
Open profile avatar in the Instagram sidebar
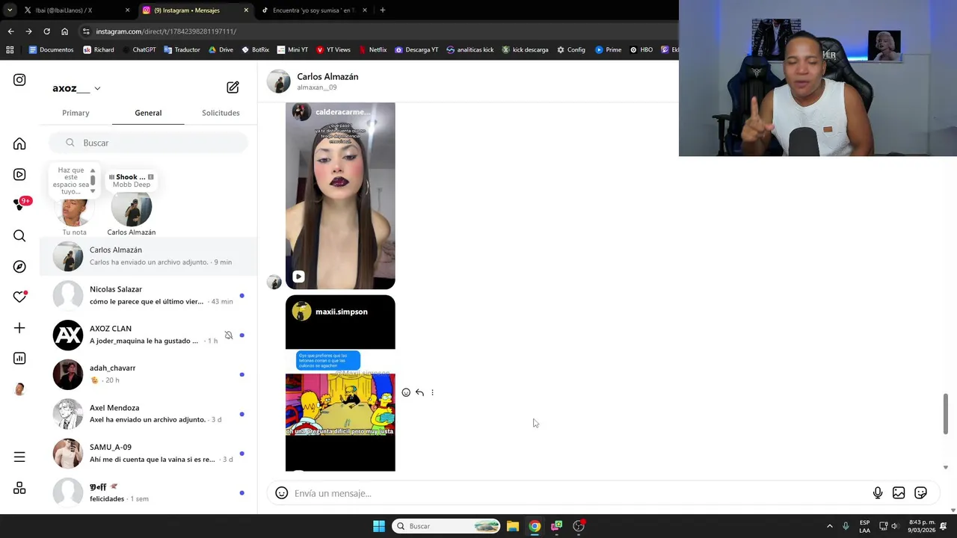(x=19, y=389)
